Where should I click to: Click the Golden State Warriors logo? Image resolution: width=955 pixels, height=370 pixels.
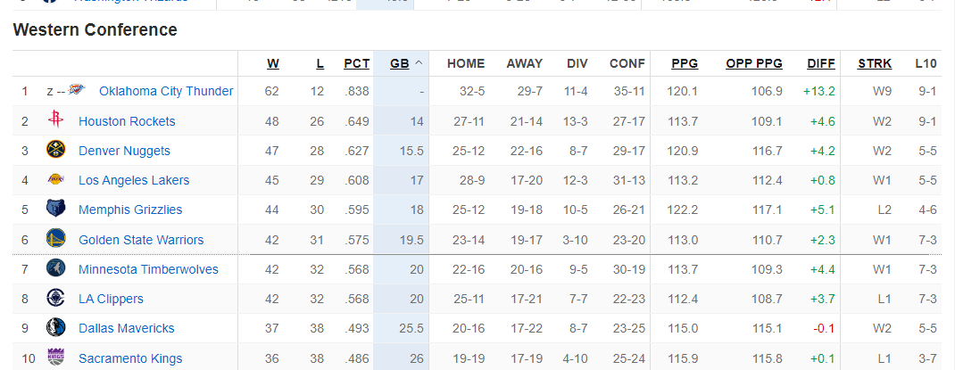click(55, 239)
